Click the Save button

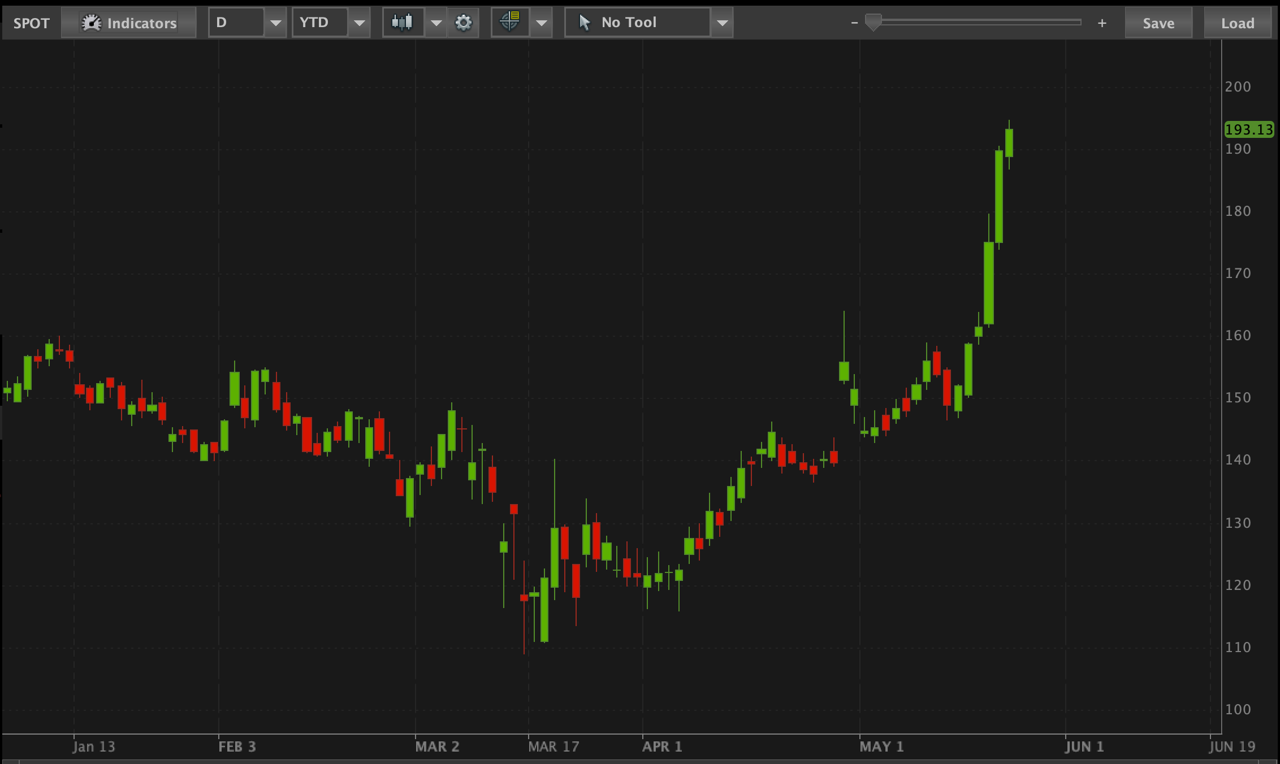1158,23
